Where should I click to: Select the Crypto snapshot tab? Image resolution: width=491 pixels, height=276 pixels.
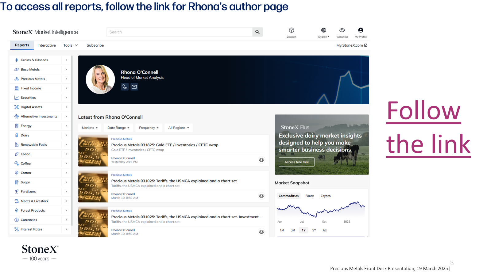326,196
